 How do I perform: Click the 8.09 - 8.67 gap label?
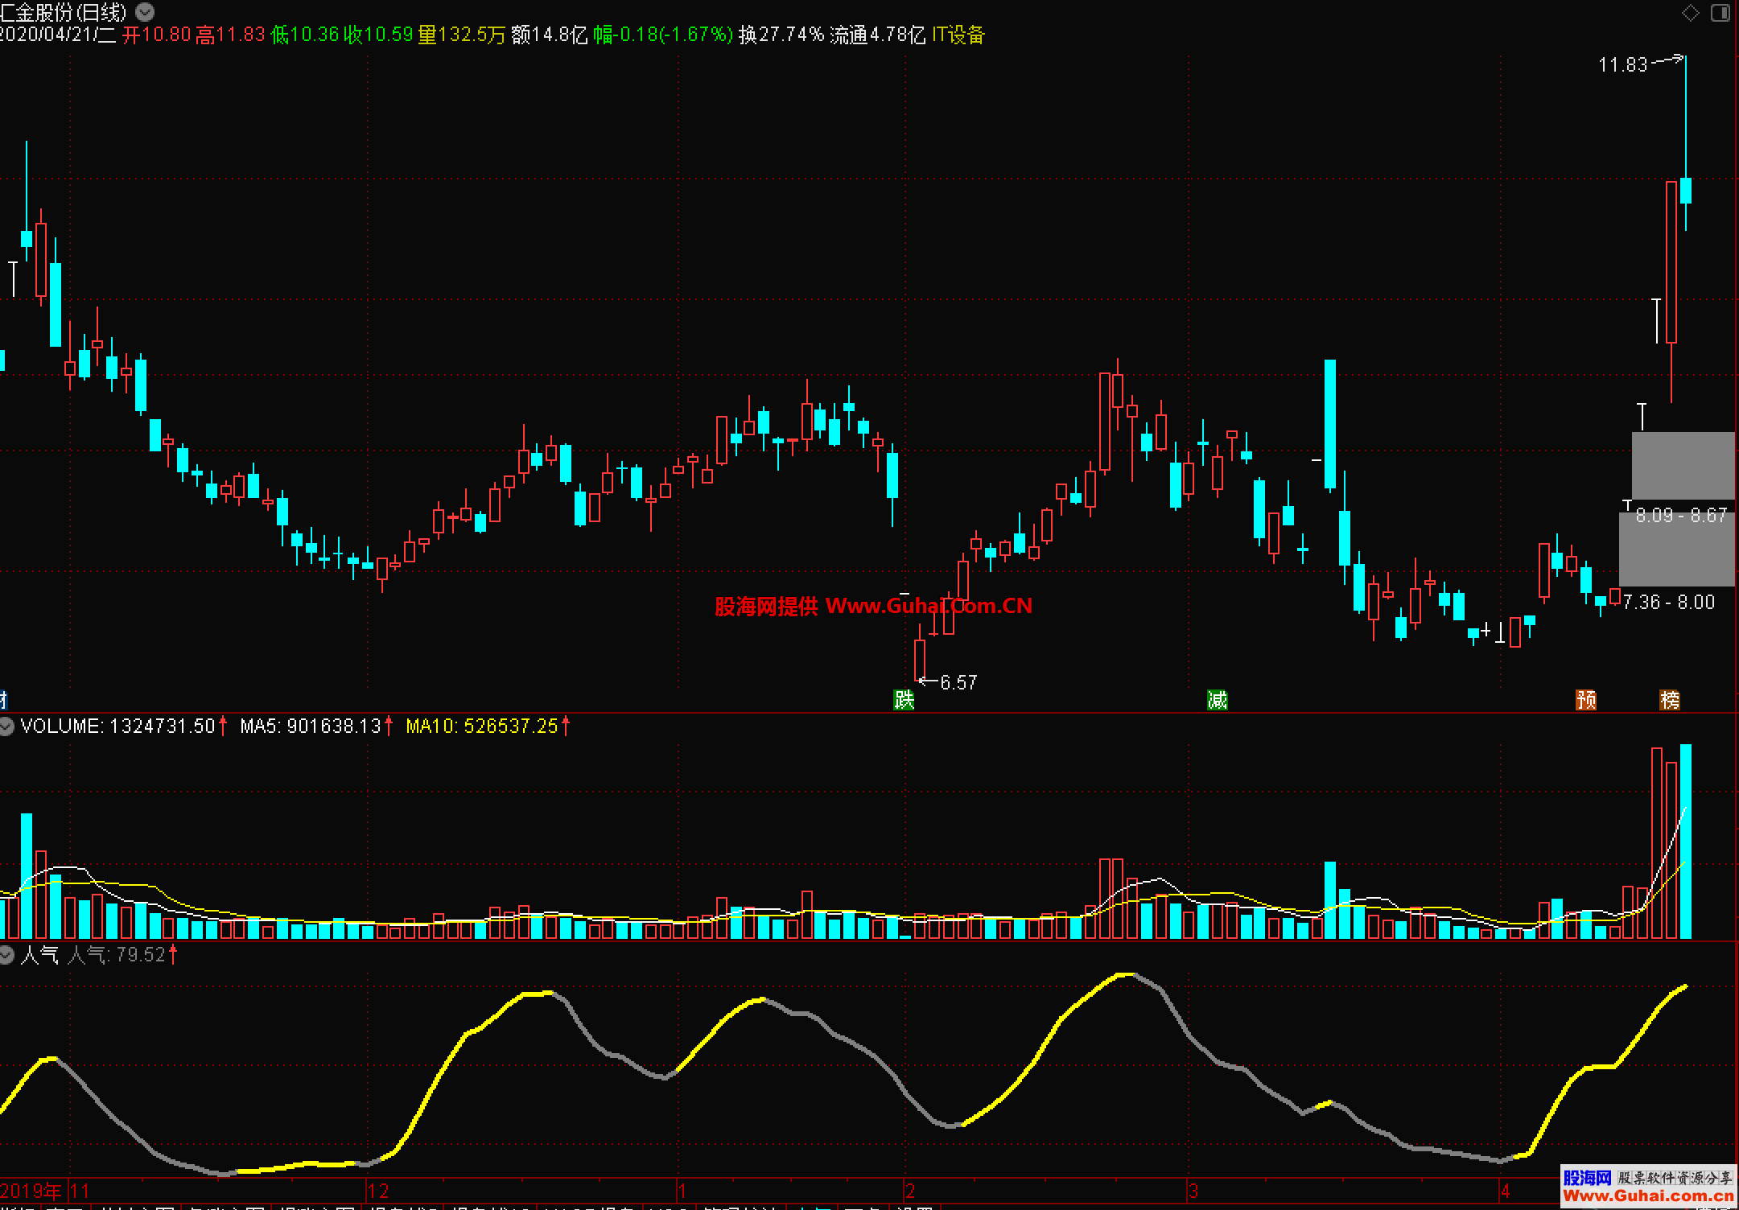click(1681, 515)
